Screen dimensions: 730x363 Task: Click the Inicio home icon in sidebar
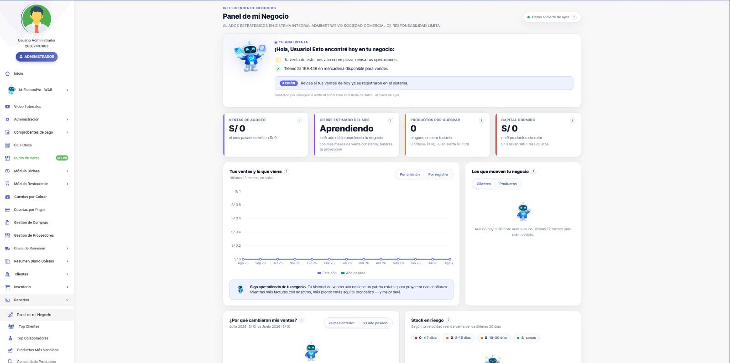(x=7, y=73)
